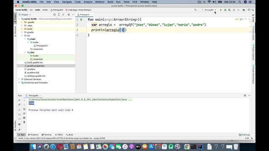
Task: Open the Refactor menu
Action: pos(100,2)
